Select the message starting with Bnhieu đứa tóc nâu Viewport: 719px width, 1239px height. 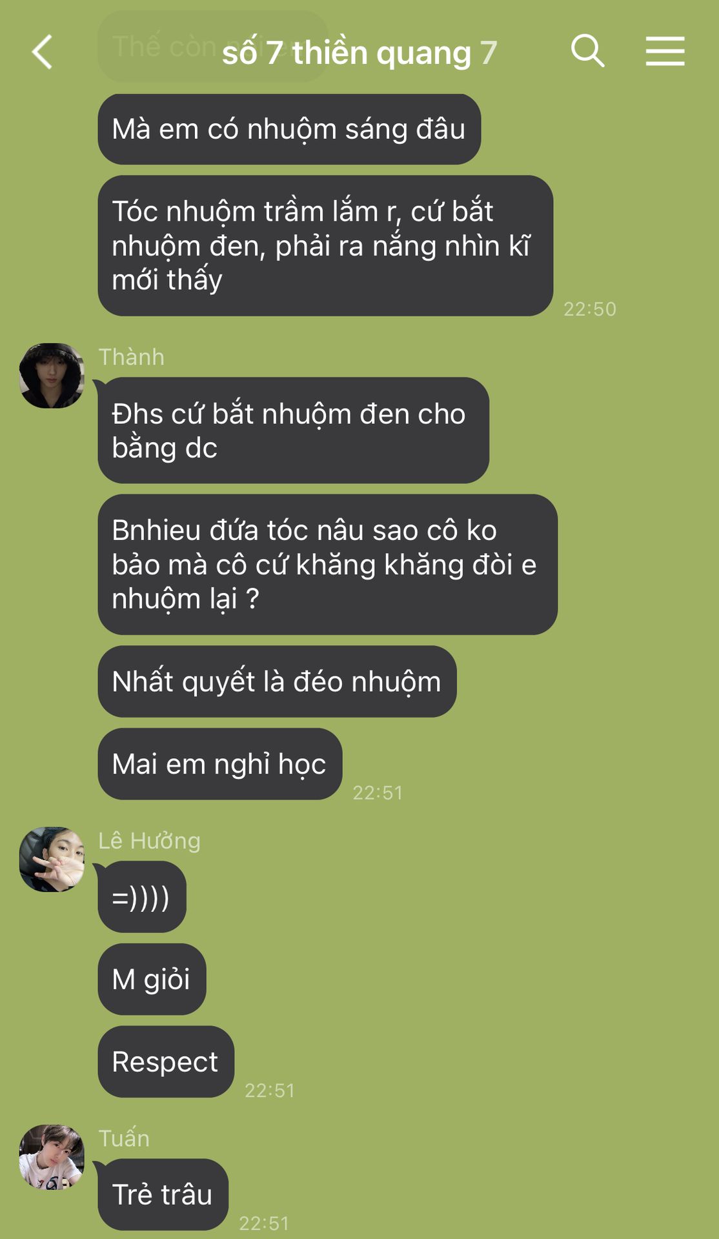(327, 565)
